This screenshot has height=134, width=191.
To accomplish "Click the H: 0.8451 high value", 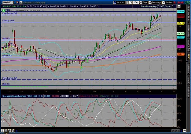I will point(61,6).
